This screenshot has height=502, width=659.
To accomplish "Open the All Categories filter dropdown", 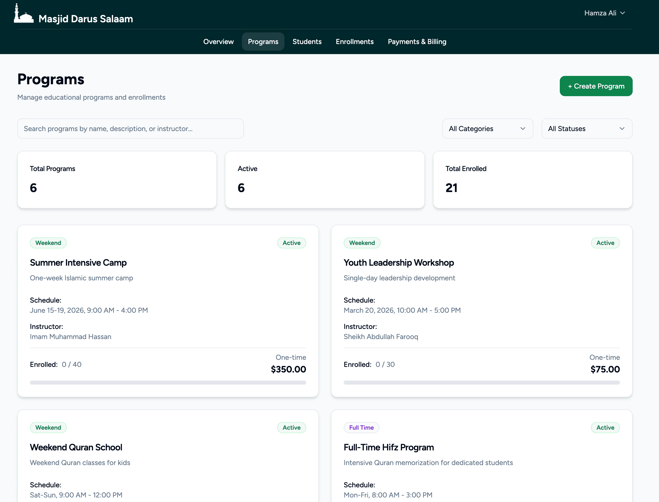I will (487, 129).
